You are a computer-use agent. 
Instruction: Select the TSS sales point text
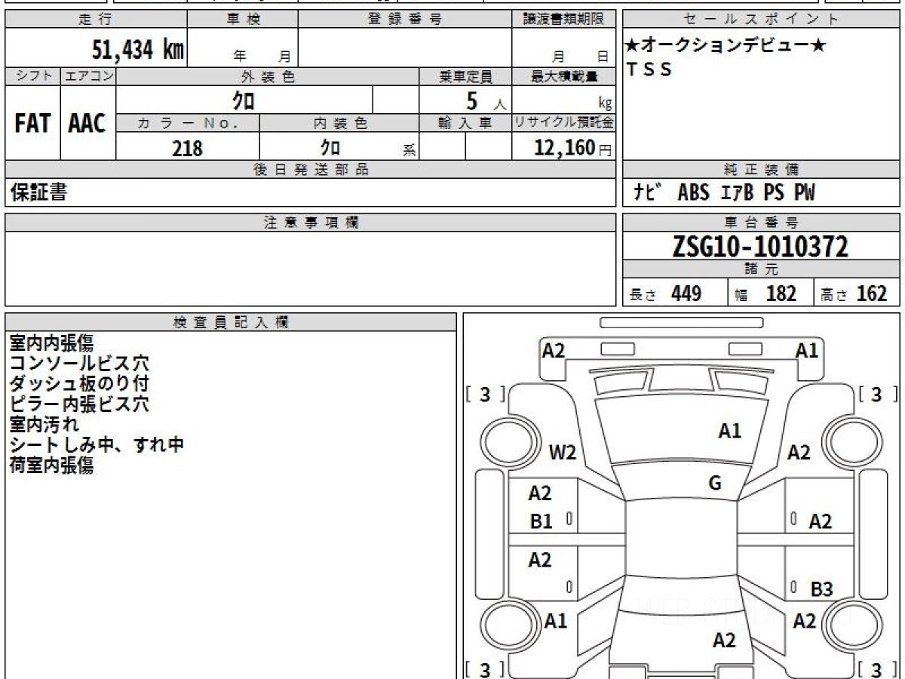click(649, 69)
